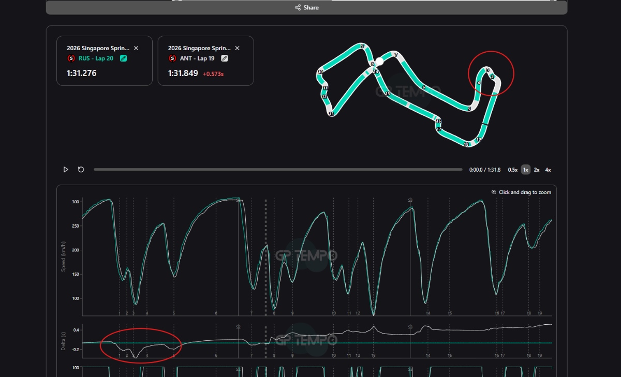Click the Speed (km/h) axis label
Image resolution: width=621 pixels, height=377 pixels.
tap(64, 257)
